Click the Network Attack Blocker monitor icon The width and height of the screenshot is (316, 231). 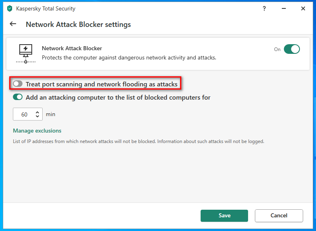pos(25,53)
